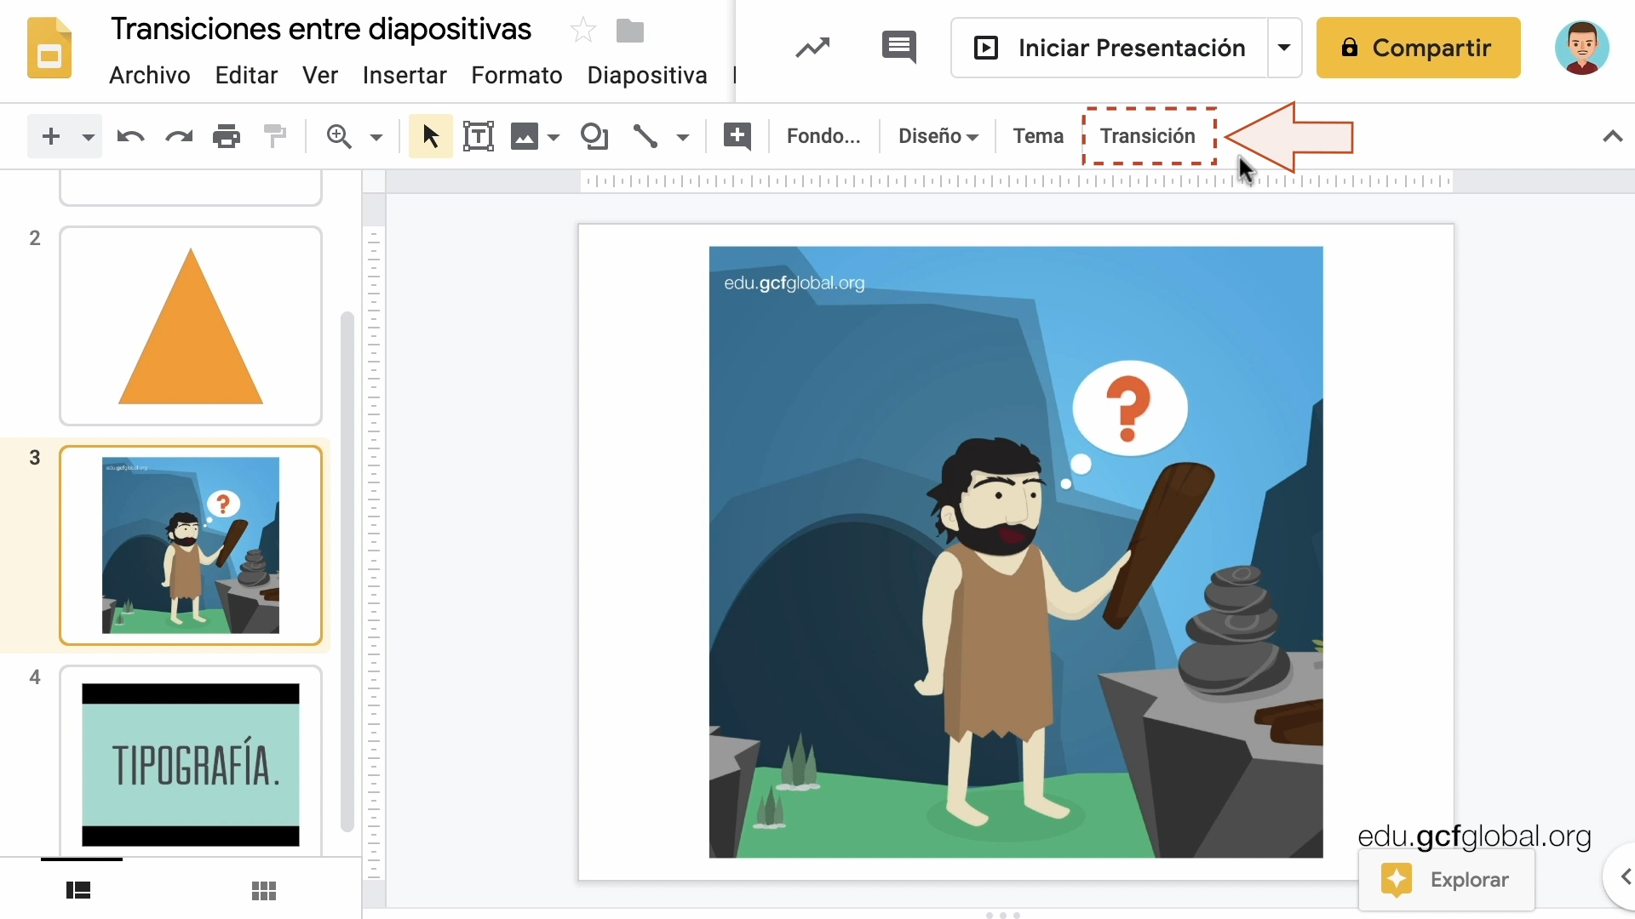Open the Formato menu
The height and width of the screenshot is (919, 1635).
tap(517, 76)
